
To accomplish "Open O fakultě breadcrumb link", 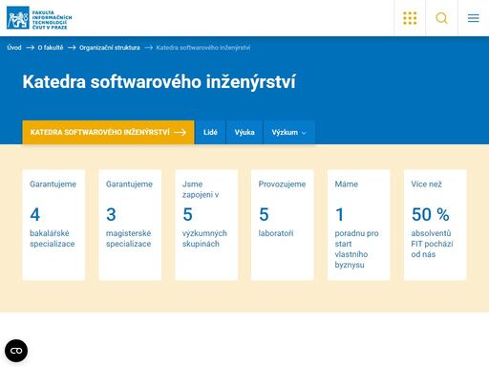I will [51, 48].
